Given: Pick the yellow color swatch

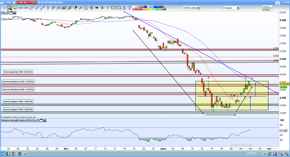Looking at the screenshot, I should [151, 9].
